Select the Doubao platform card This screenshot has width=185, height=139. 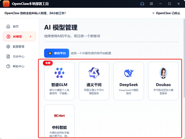163,81
